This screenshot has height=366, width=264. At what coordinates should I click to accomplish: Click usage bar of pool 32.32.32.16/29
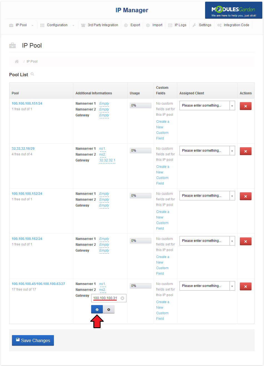[141, 151]
